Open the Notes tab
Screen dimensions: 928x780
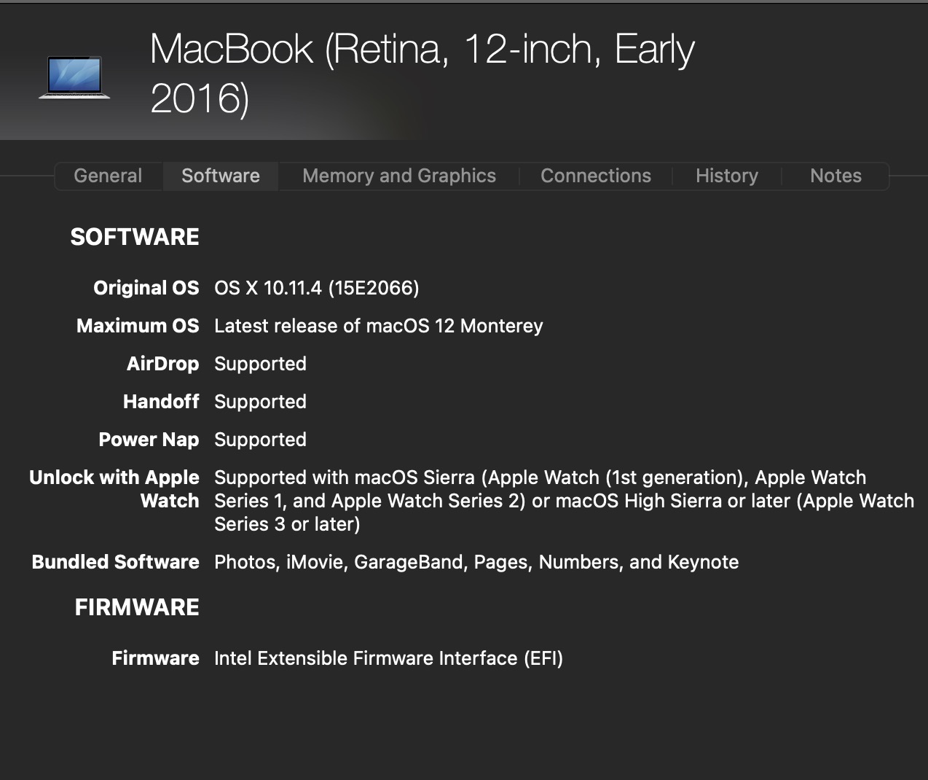(835, 176)
